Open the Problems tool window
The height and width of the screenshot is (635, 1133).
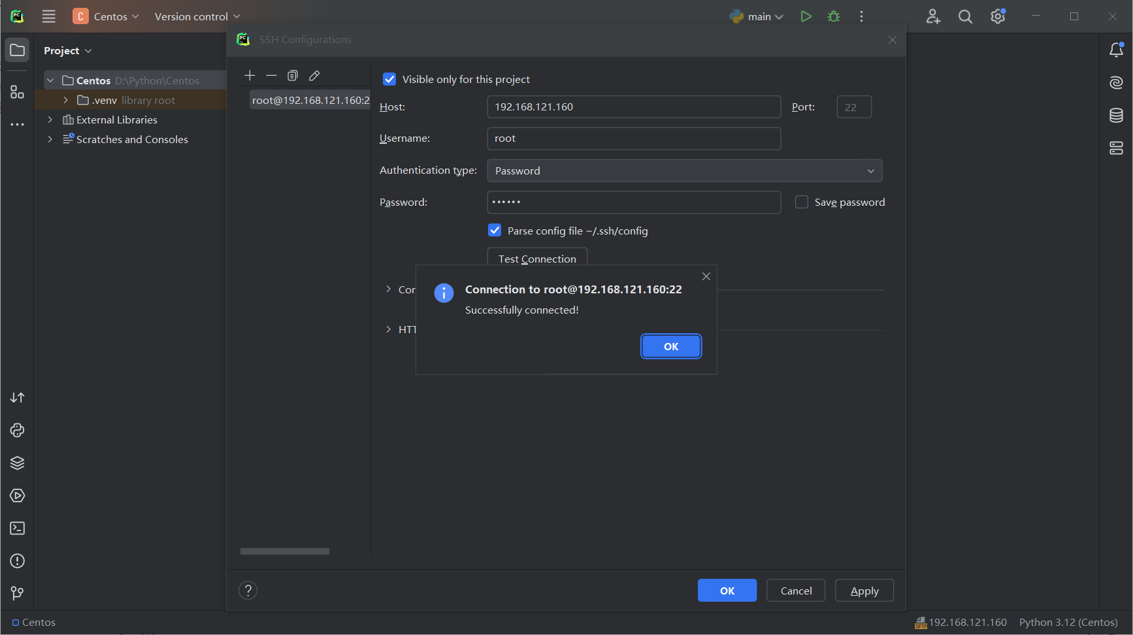[18, 561]
